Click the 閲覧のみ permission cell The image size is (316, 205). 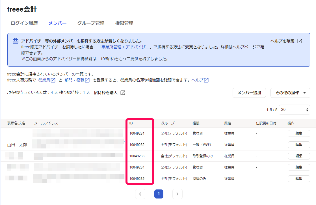point(199,179)
